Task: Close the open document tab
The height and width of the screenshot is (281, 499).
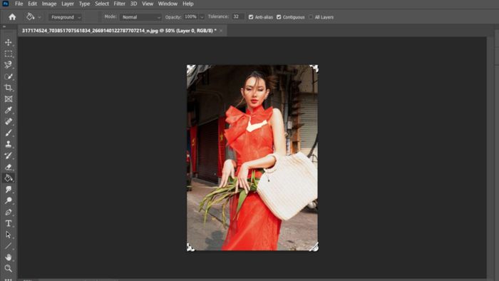Action: tap(221, 31)
